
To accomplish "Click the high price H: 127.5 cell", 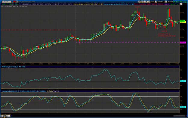I will click(x=46, y=4).
